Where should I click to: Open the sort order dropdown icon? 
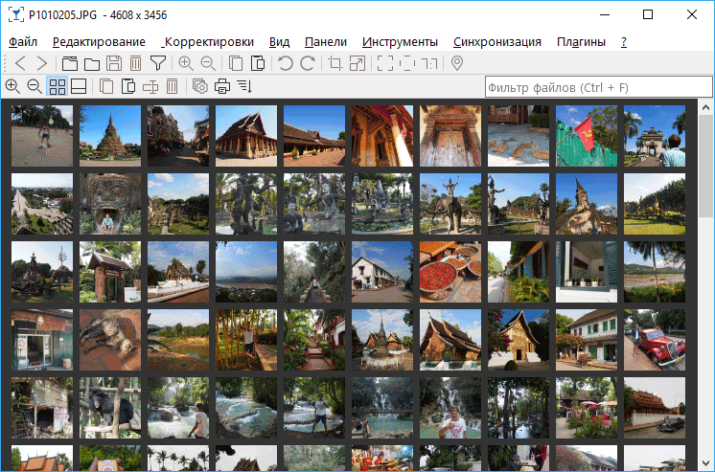[244, 87]
